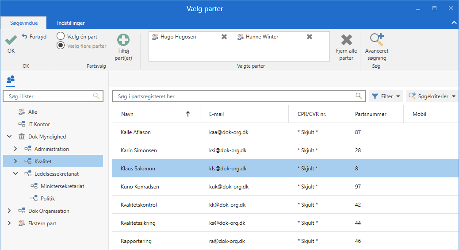459x250 pixels.
Task: Select the 'Vælg flere parter' radio button
Action: point(61,46)
